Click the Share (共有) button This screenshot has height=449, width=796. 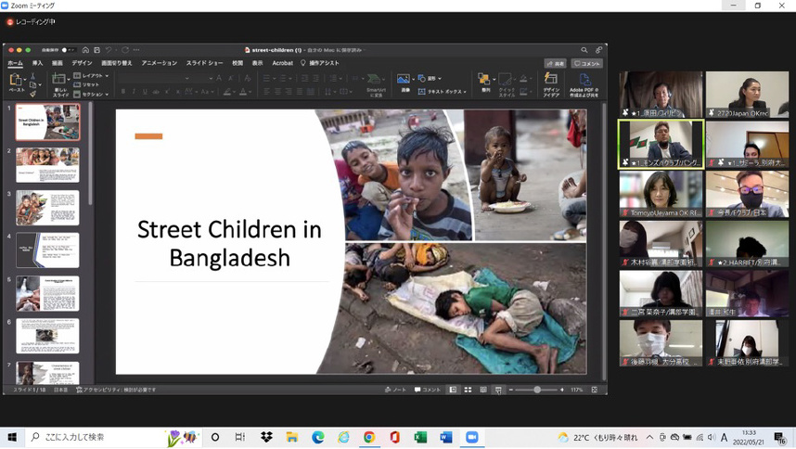pyautogui.click(x=555, y=63)
